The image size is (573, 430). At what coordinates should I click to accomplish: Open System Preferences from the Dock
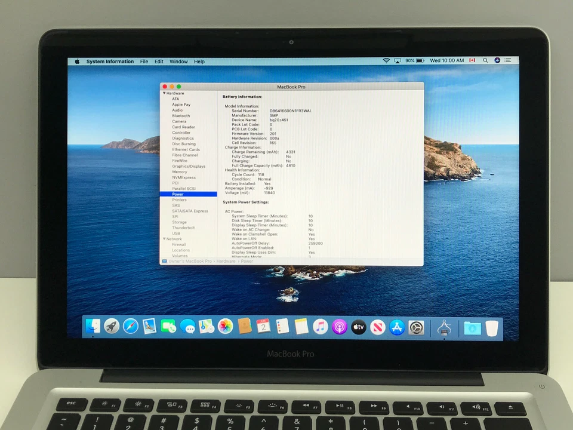tap(416, 327)
